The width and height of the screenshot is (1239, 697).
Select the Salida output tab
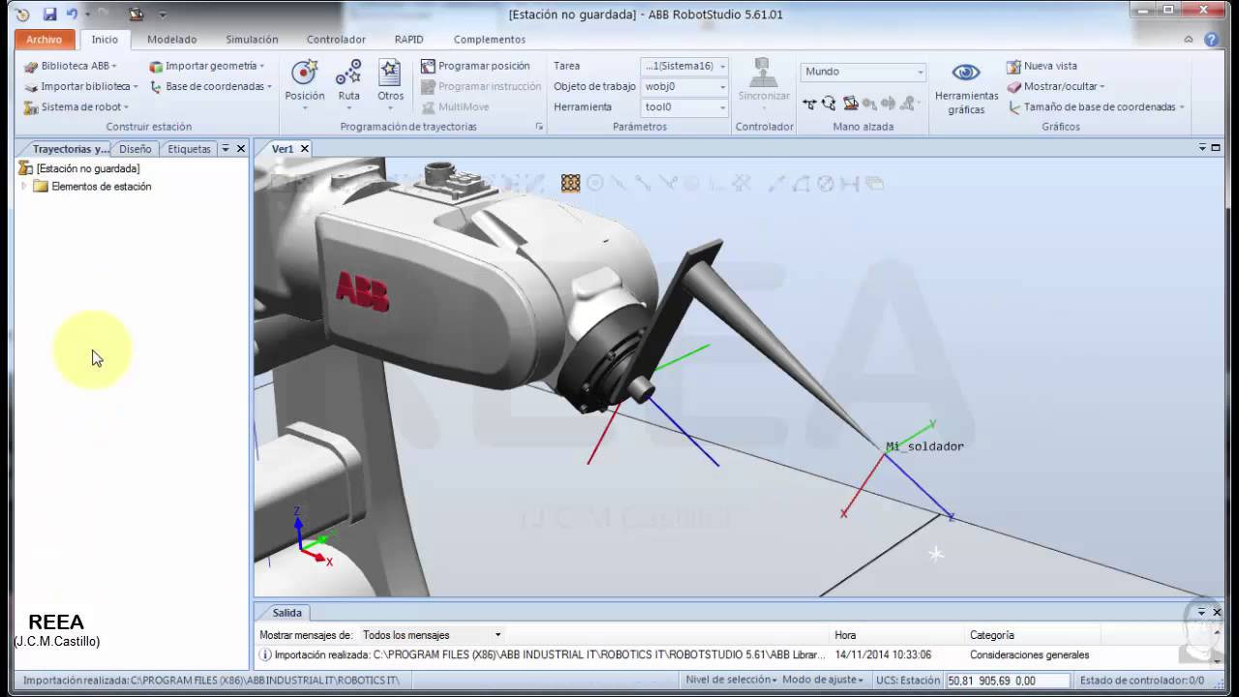[287, 613]
